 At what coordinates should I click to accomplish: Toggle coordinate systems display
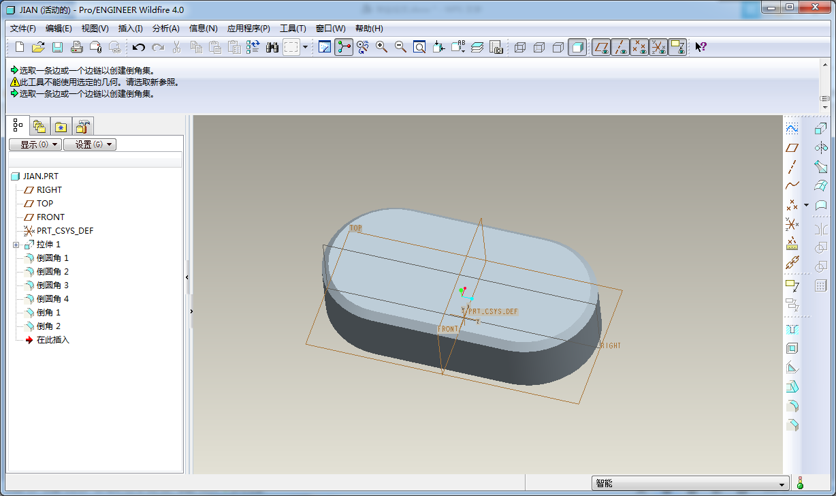[x=658, y=47]
